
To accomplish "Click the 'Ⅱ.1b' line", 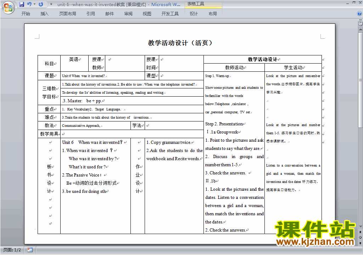I will (x=211, y=181).
